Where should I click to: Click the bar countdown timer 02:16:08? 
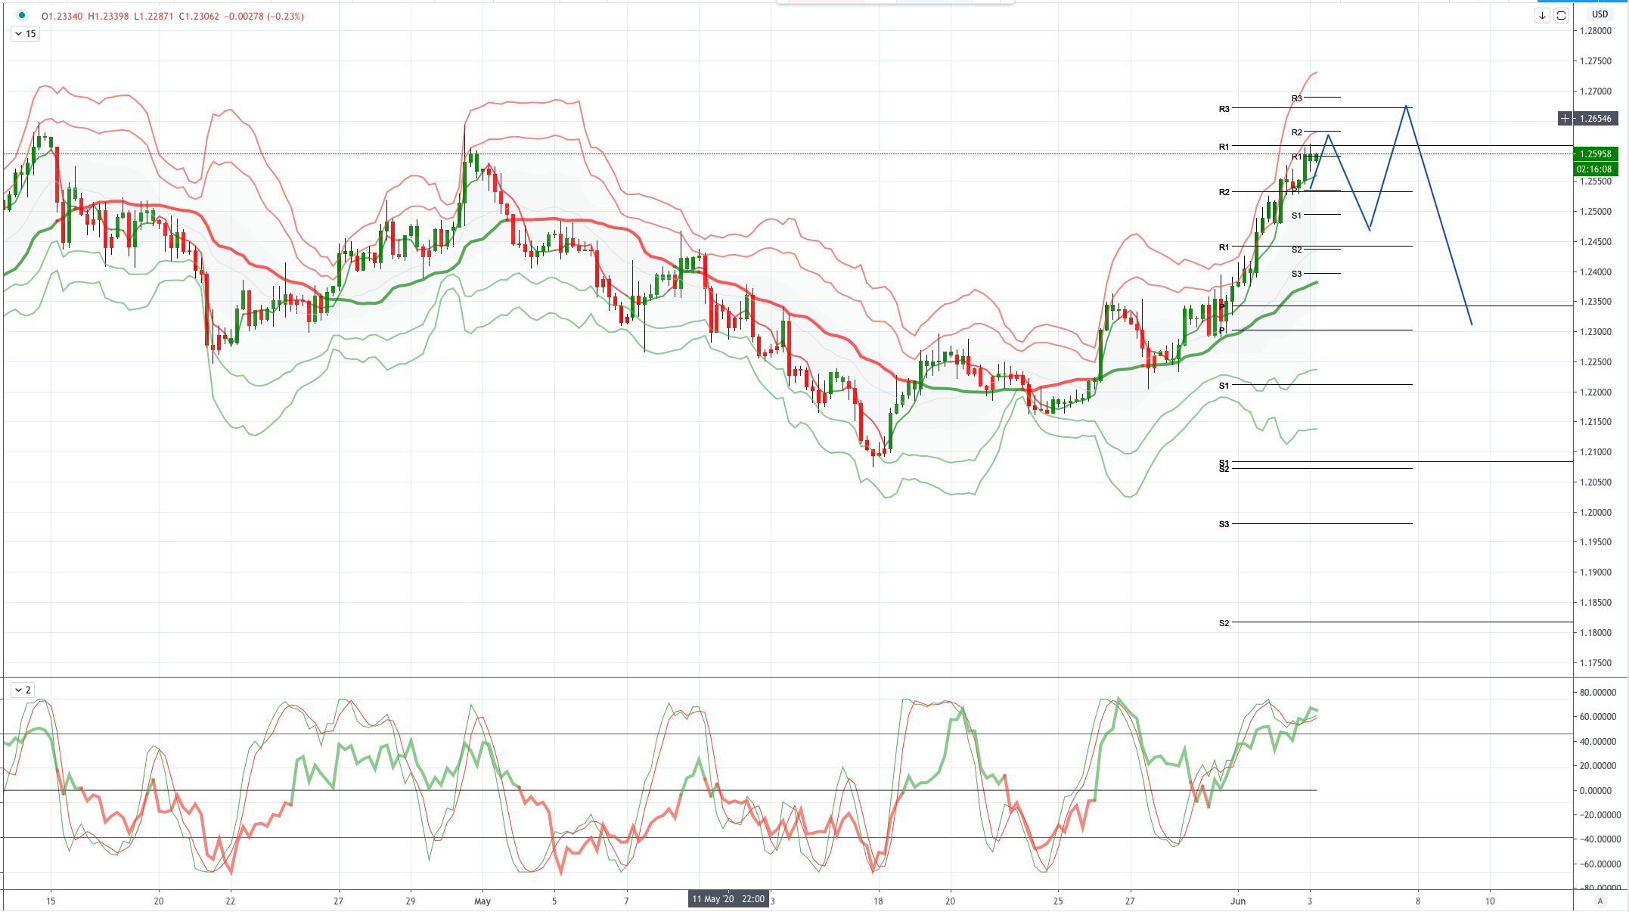tap(1595, 169)
